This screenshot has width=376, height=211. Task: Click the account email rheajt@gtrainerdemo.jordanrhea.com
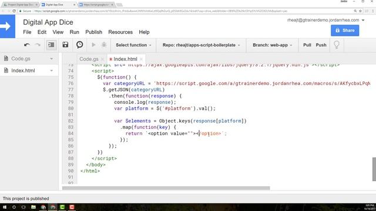click(x=323, y=20)
